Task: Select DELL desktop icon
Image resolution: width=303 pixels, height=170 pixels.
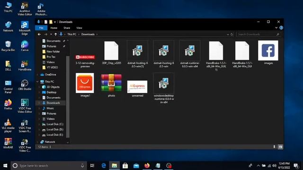Action: click(x=8, y=66)
